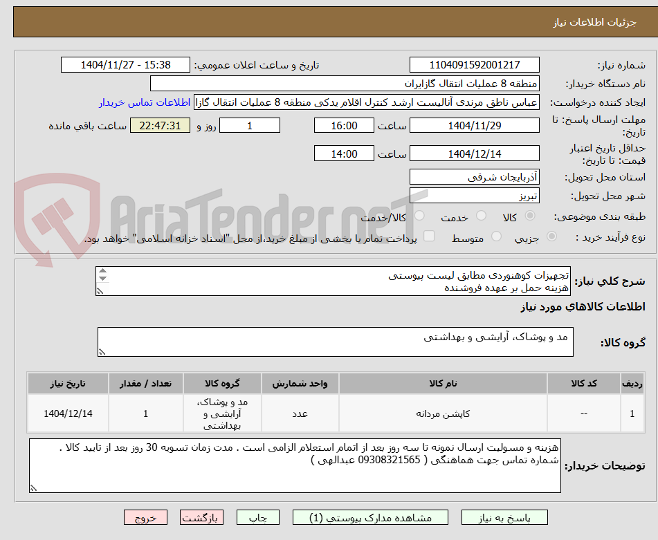Viewport: 658px width, 540px height.
Task: Select the 'کالا' radio button
Action: click(530, 216)
